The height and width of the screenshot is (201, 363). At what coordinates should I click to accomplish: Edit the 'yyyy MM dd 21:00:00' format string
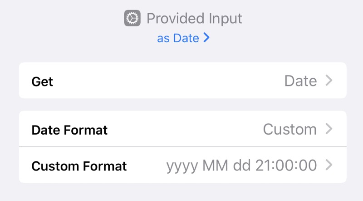(x=241, y=166)
